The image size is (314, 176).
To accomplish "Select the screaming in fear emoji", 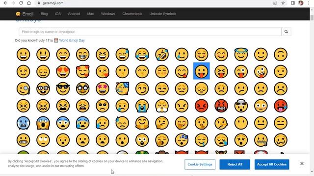I will [x=43, y=123].
